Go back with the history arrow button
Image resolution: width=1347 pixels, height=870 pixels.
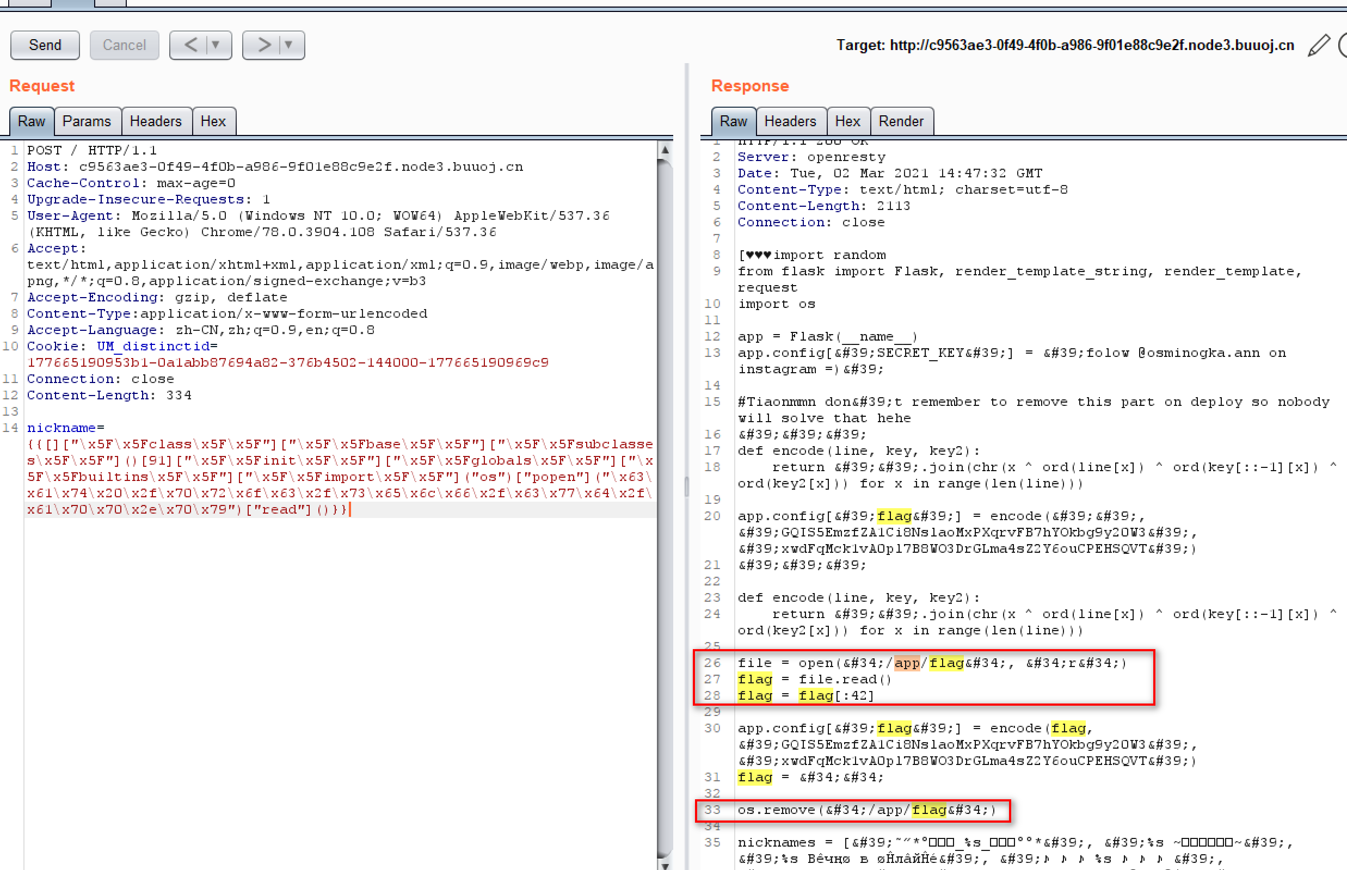[190, 45]
